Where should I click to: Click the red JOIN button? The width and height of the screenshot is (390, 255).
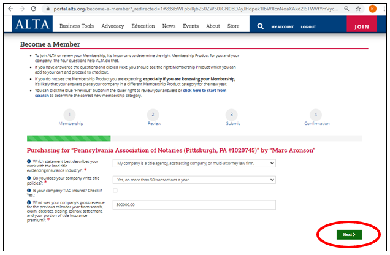point(361,24)
